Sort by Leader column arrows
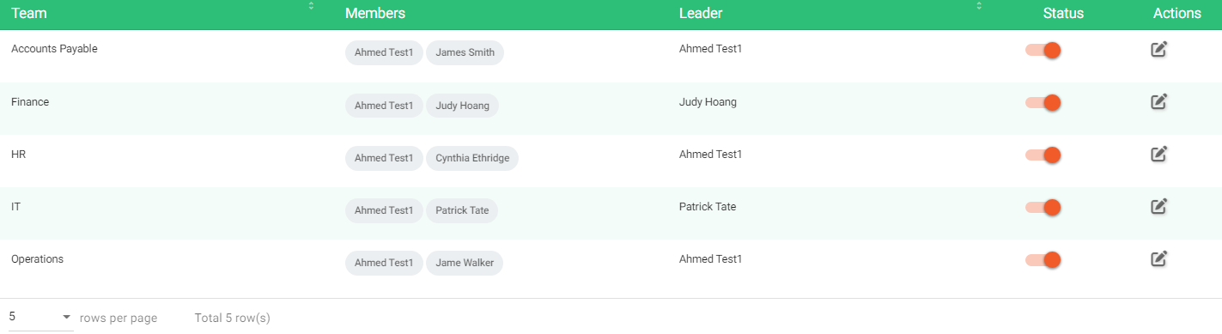The height and width of the screenshot is (334, 1222). tap(978, 7)
